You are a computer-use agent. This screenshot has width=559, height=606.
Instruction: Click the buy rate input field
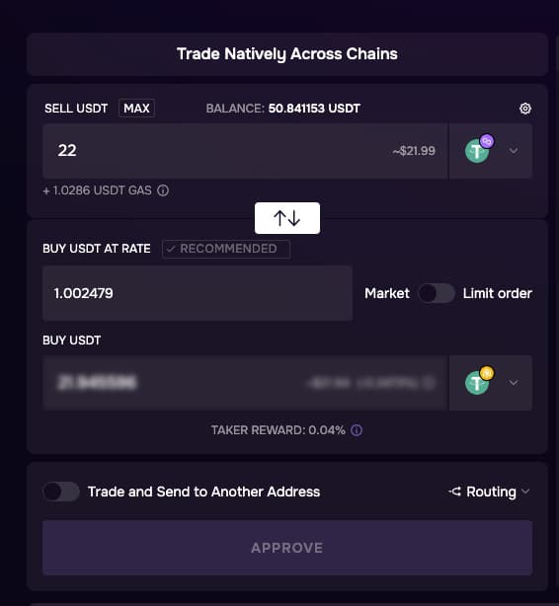click(x=198, y=293)
